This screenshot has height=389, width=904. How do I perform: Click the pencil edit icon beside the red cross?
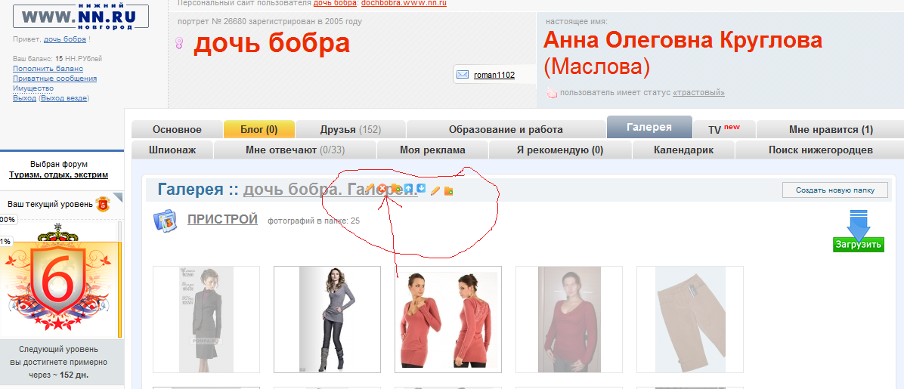point(370,188)
